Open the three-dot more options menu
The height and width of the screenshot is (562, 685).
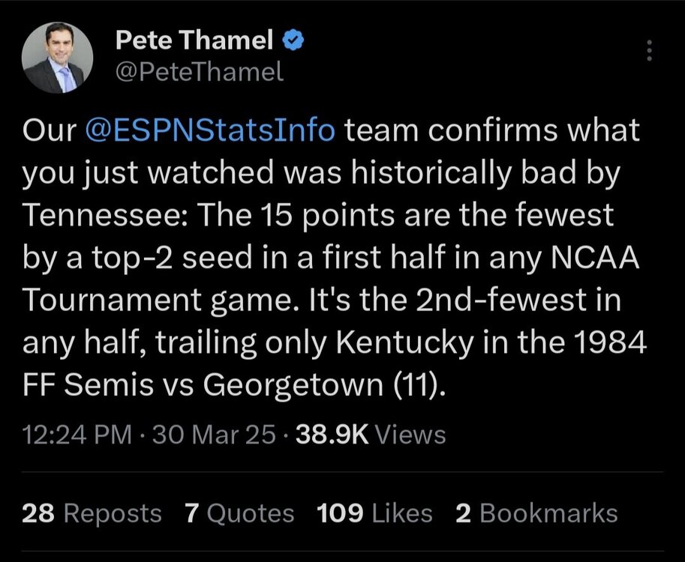tap(649, 52)
